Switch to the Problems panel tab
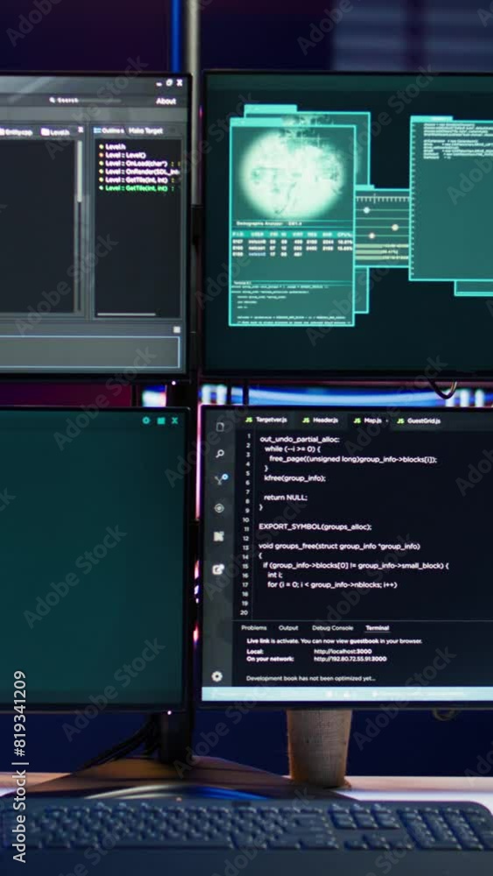Viewport: 493px width, 876px height. coord(254,627)
